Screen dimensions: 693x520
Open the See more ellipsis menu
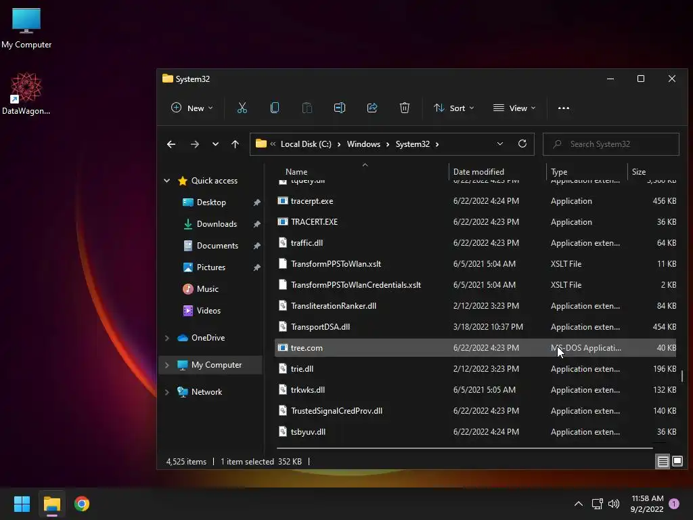(564, 108)
